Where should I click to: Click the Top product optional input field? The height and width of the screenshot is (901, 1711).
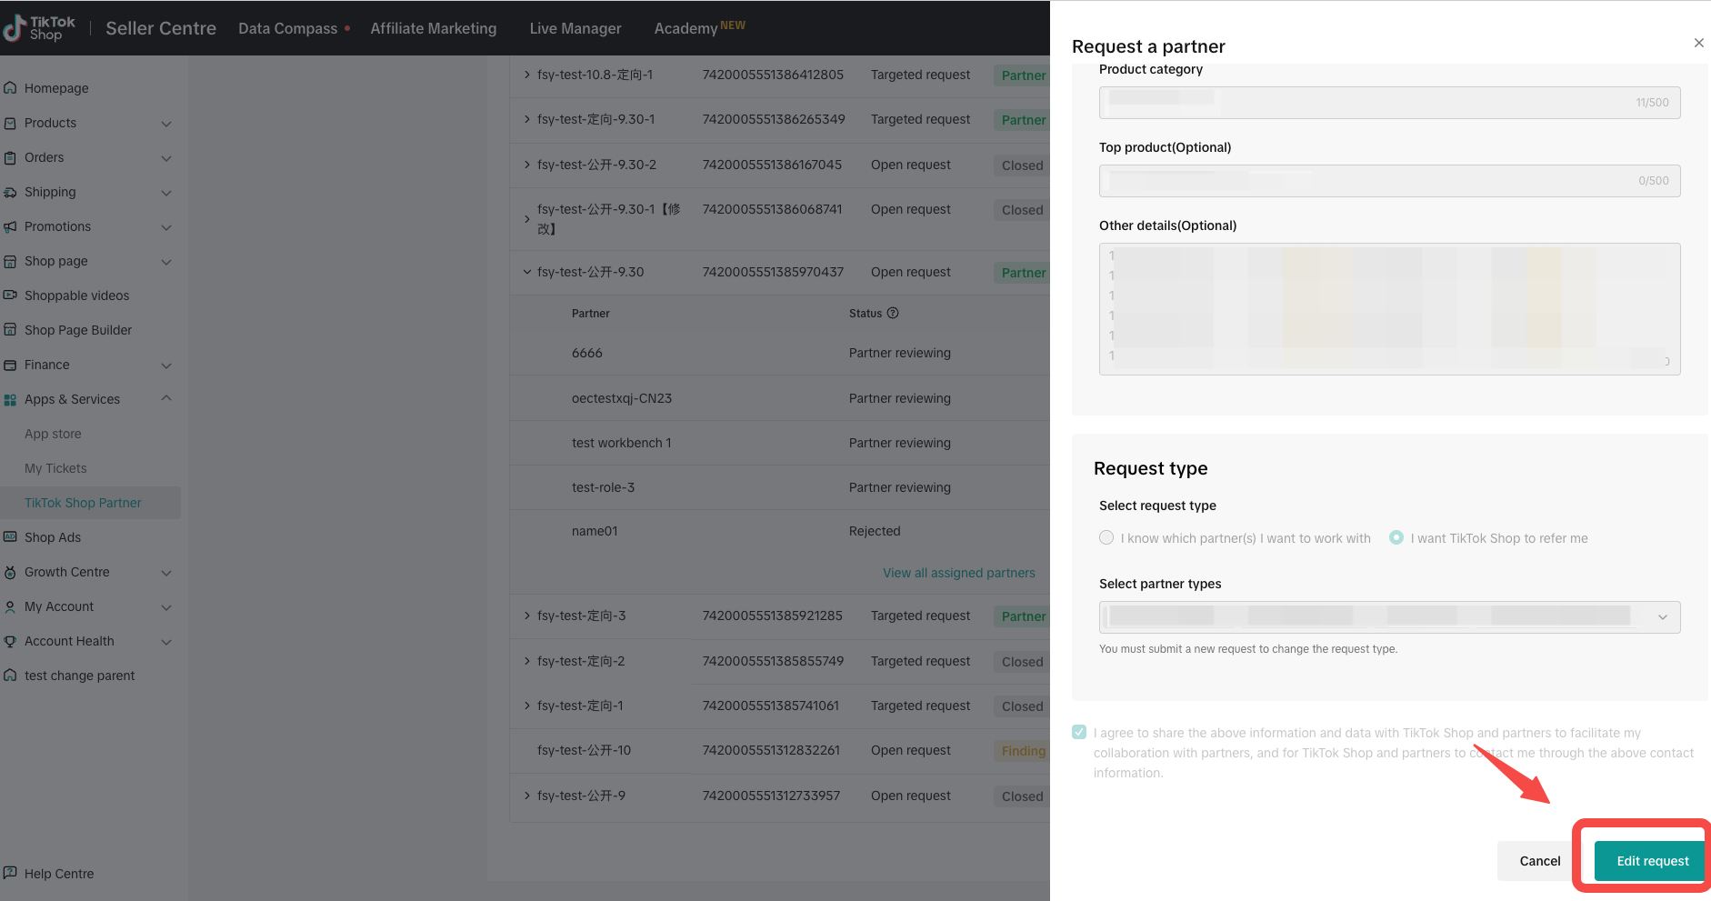pos(1364,181)
